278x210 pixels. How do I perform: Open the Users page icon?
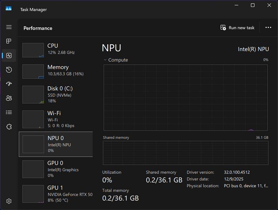(x=9, y=98)
